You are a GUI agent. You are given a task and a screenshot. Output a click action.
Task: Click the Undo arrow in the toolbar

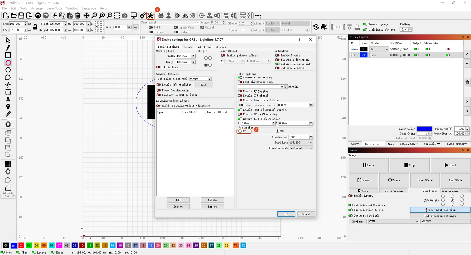(x=38, y=15)
